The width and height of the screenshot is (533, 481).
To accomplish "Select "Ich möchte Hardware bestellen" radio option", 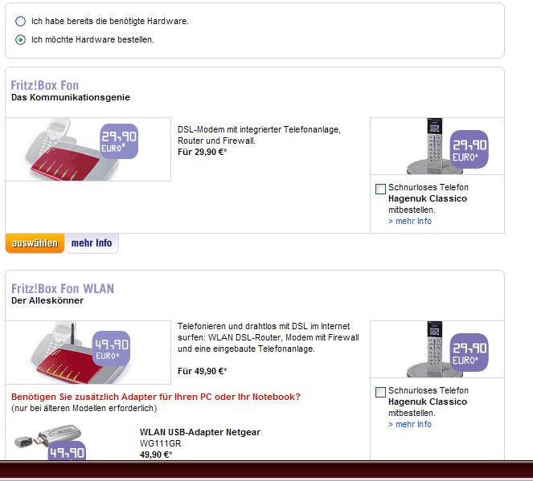I will [20, 39].
